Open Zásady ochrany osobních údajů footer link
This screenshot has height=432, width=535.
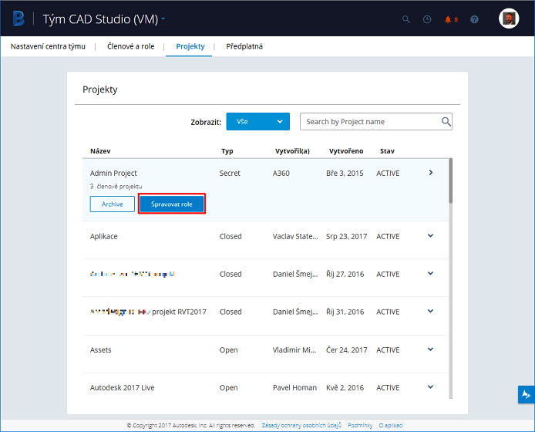[x=300, y=425]
